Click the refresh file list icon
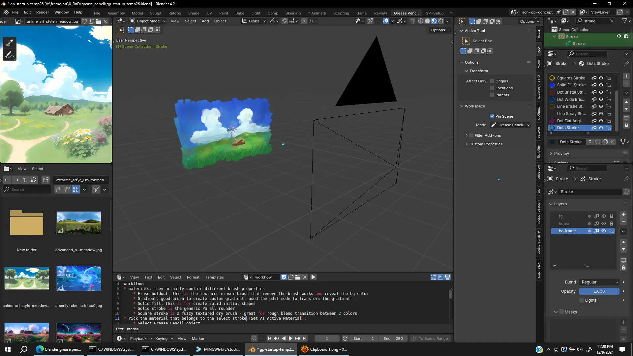This screenshot has height=356, width=633. [34, 180]
